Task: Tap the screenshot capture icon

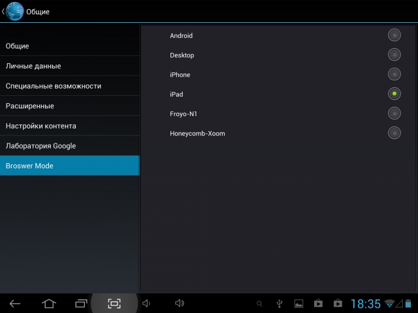Action: [114, 303]
